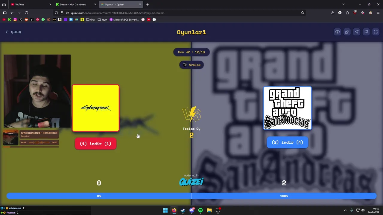Click the paper plane share icon
Viewport: 383px width, 215px height.
tap(356, 32)
